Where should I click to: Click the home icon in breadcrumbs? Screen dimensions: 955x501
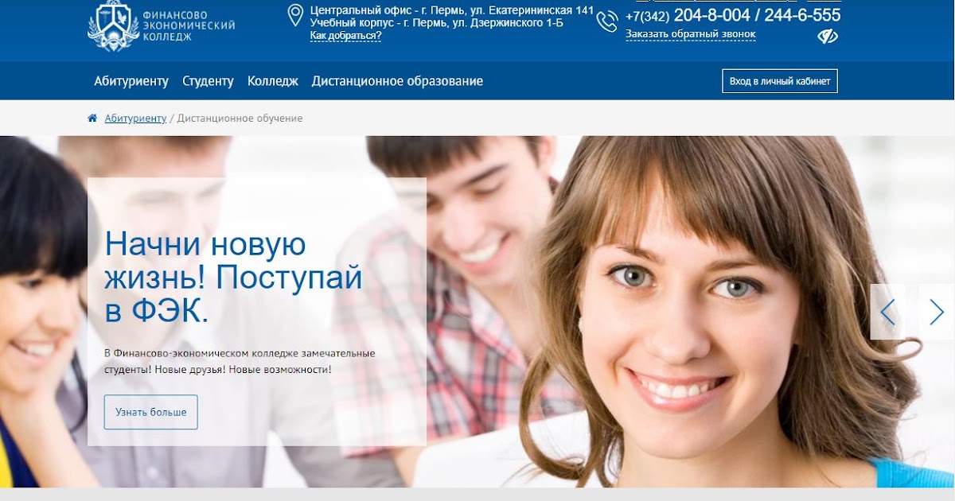click(x=92, y=118)
